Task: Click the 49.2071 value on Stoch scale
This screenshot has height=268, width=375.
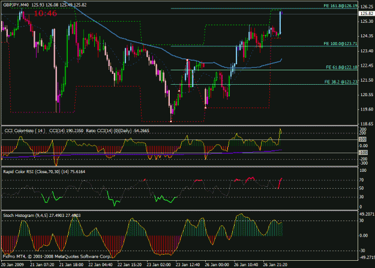Action: click(367, 214)
